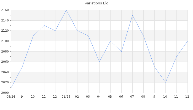
Task: Click the 2120 data point at month 02
Action: (77, 31)
